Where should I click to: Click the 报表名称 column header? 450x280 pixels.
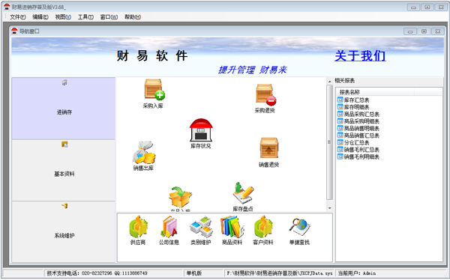(x=376, y=92)
